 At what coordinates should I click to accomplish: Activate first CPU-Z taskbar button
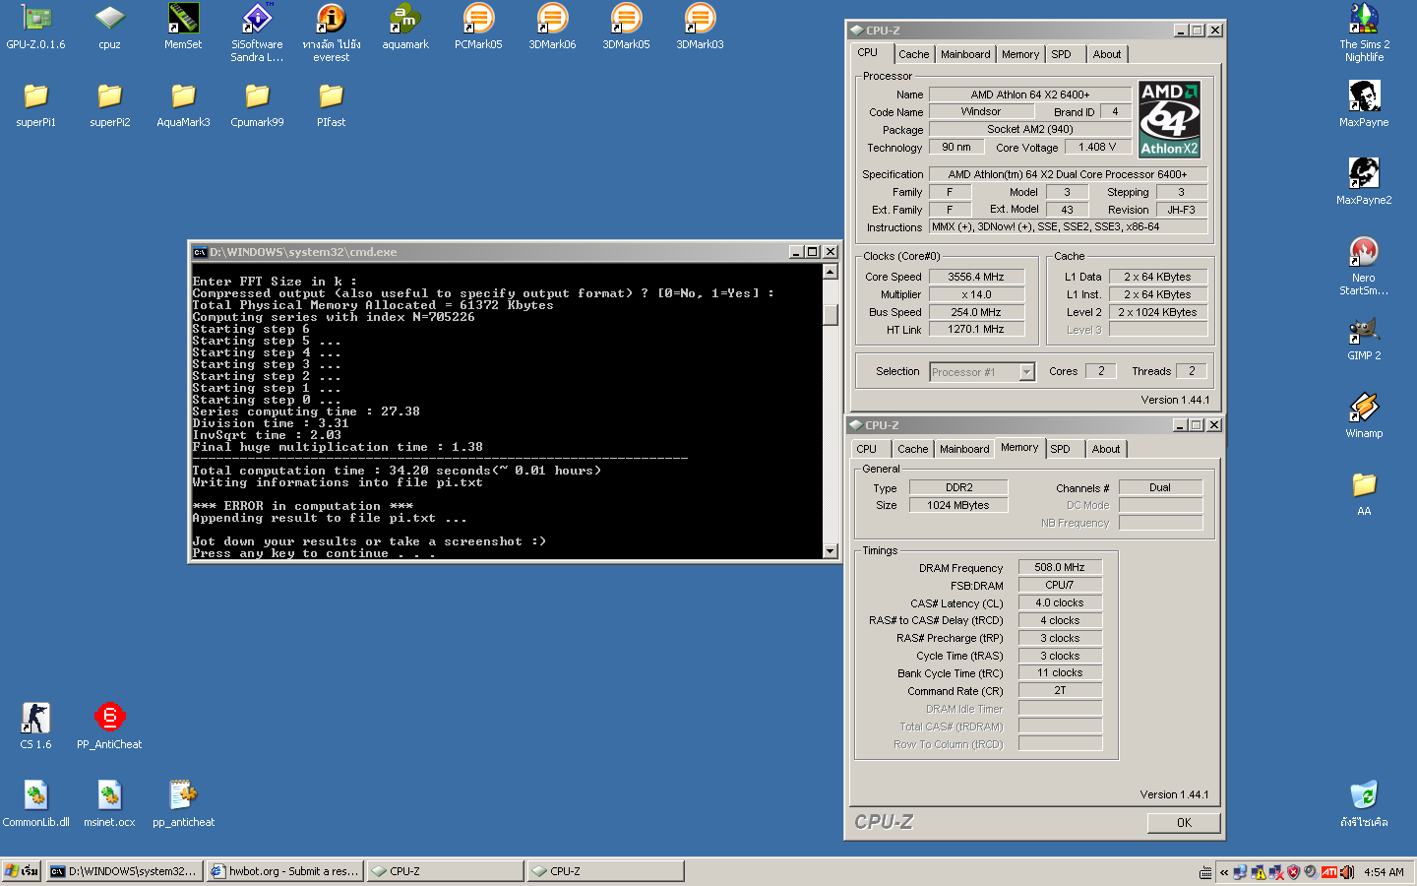(x=445, y=871)
